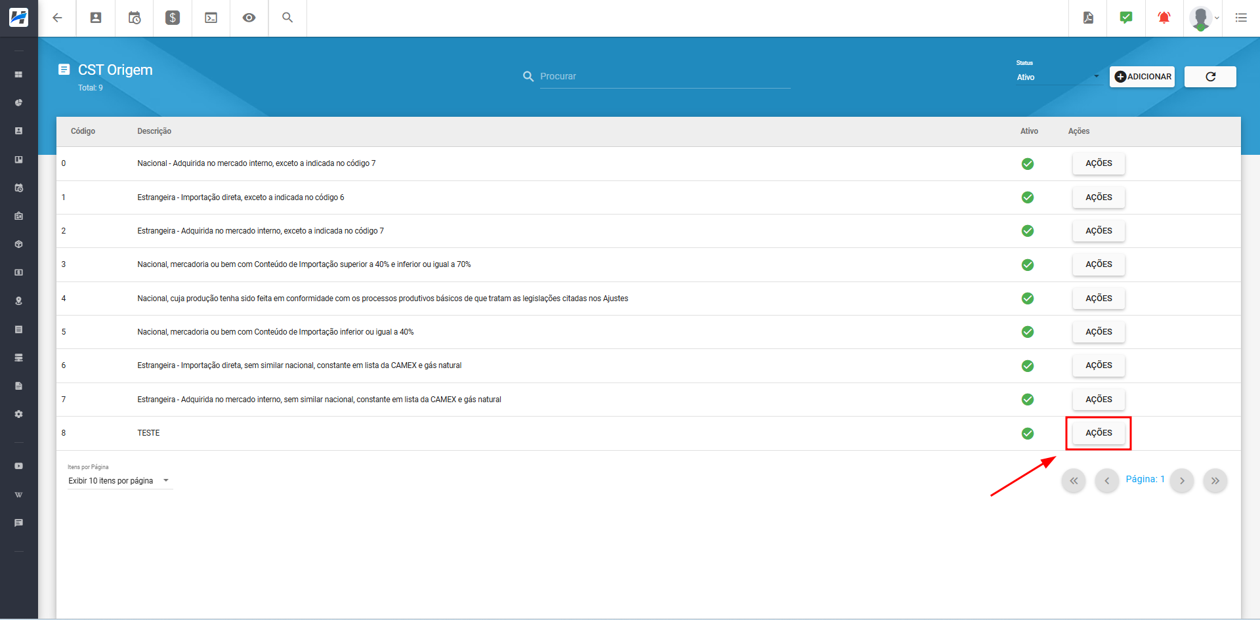This screenshot has width=1260, height=620.
Task: Open AÇÕES for code 5 row
Action: pyautogui.click(x=1099, y=332)
